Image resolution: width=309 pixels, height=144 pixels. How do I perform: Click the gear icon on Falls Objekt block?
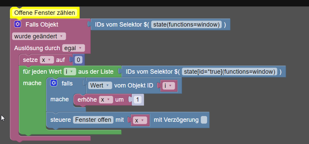click(x=18, y=24)
